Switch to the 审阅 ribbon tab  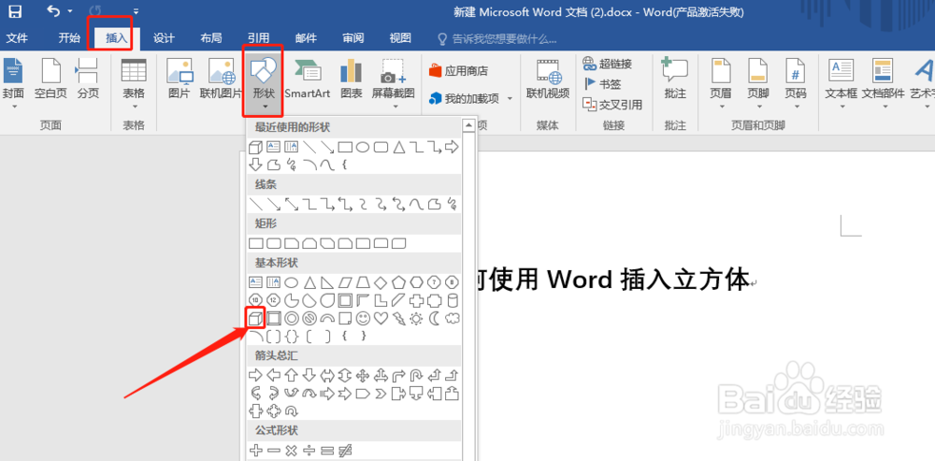(x=353, y=38)
